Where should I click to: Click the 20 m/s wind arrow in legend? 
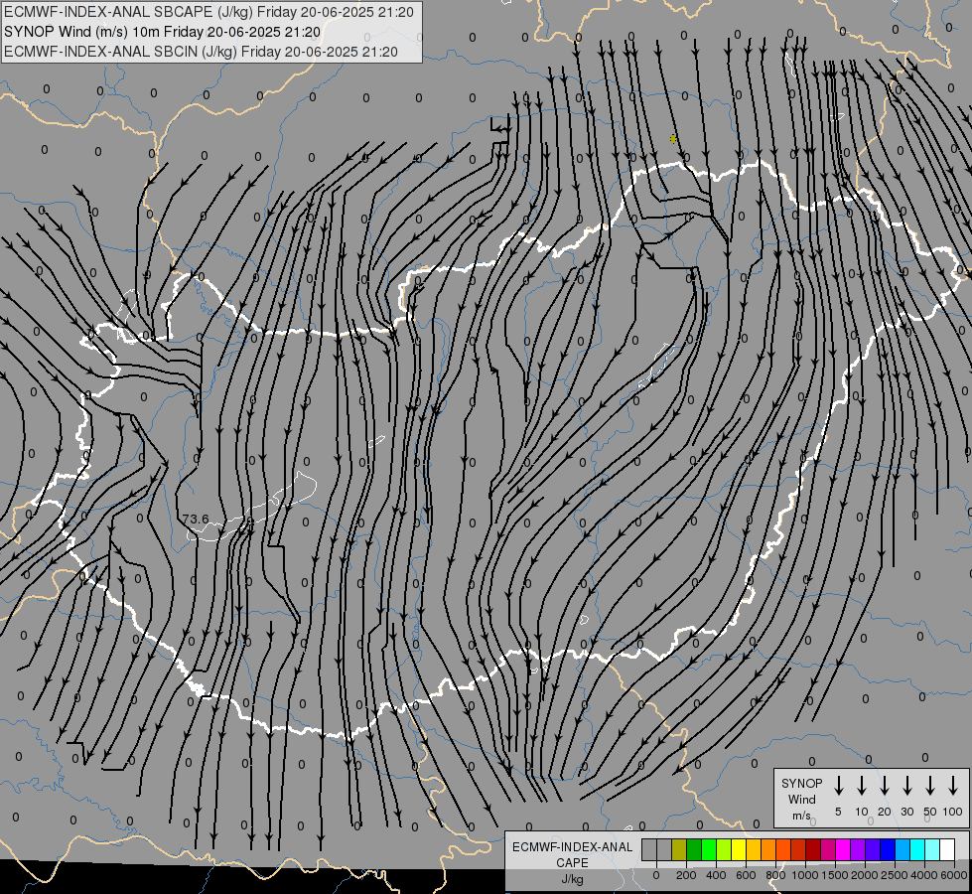[x=885, y=785]
